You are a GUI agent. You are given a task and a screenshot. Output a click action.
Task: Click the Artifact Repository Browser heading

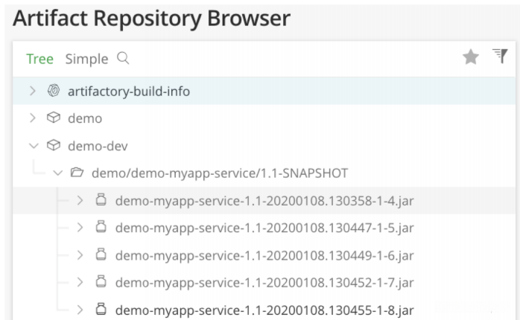click(151, 16)
